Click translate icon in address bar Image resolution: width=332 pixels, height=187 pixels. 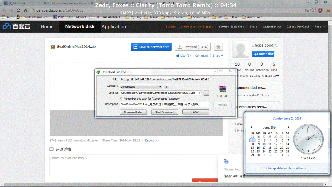(x=307, y=11)
